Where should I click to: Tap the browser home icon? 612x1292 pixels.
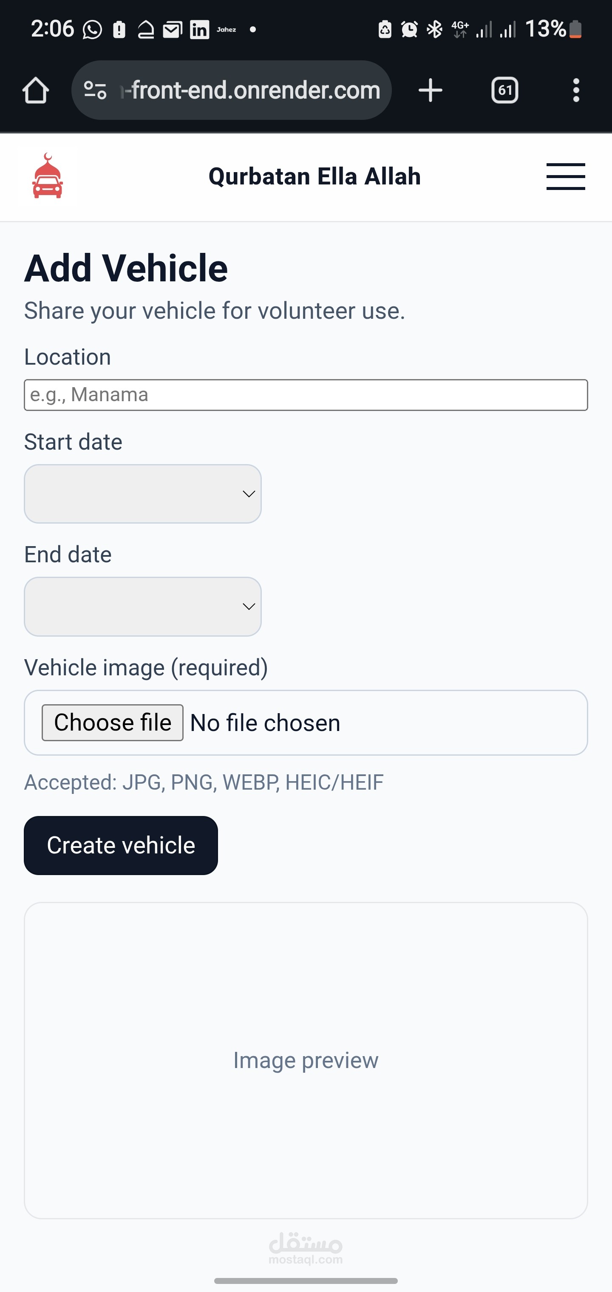(x=36, y=90)
